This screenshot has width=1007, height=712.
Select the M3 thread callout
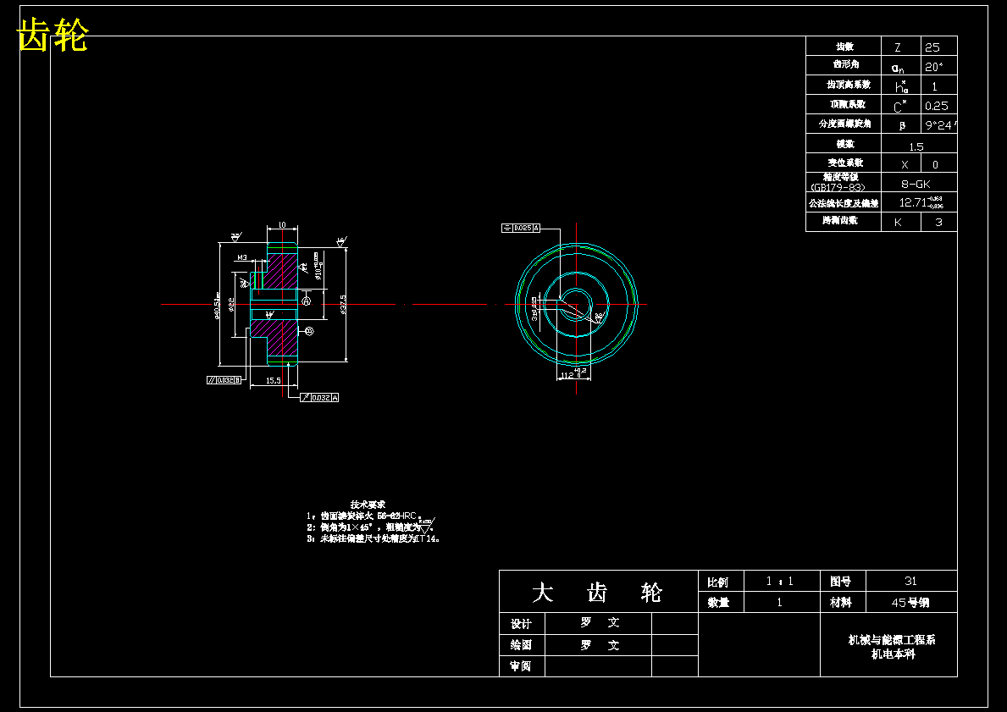pyautogui.click(x=242, y=257)
